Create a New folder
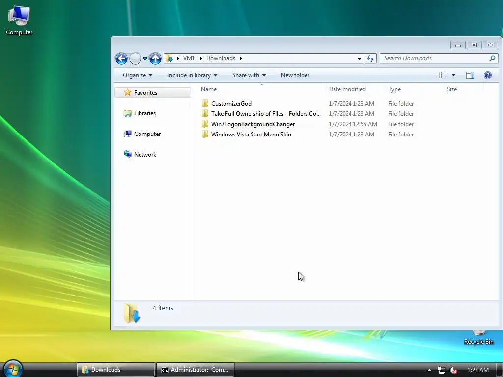This screenshot has width=503, height=377. pyautogui.click(x=295, y=75)
